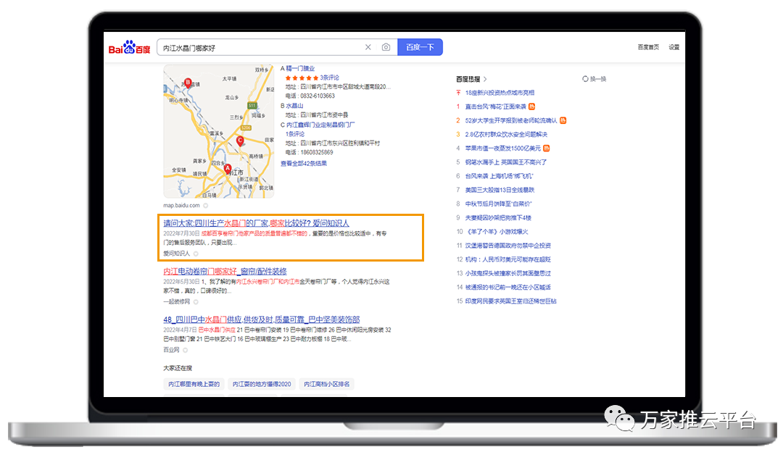The height and width of the screenshot is (455, 783).
Task: Click the 精一门膜业 business listing
Action: coord(300,68)
